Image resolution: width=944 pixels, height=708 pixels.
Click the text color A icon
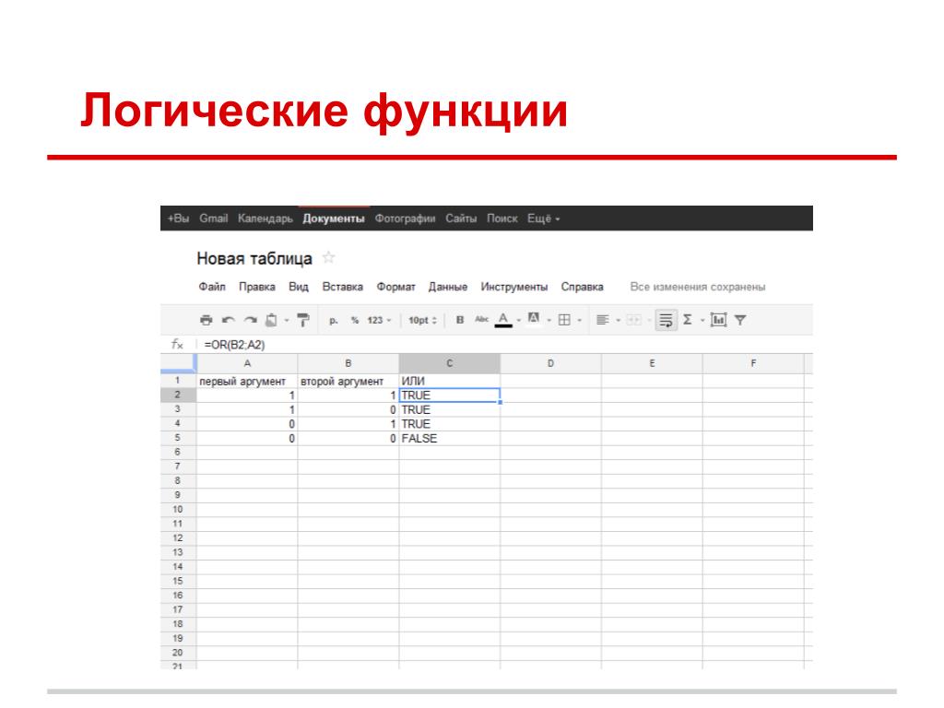[503, 320]
